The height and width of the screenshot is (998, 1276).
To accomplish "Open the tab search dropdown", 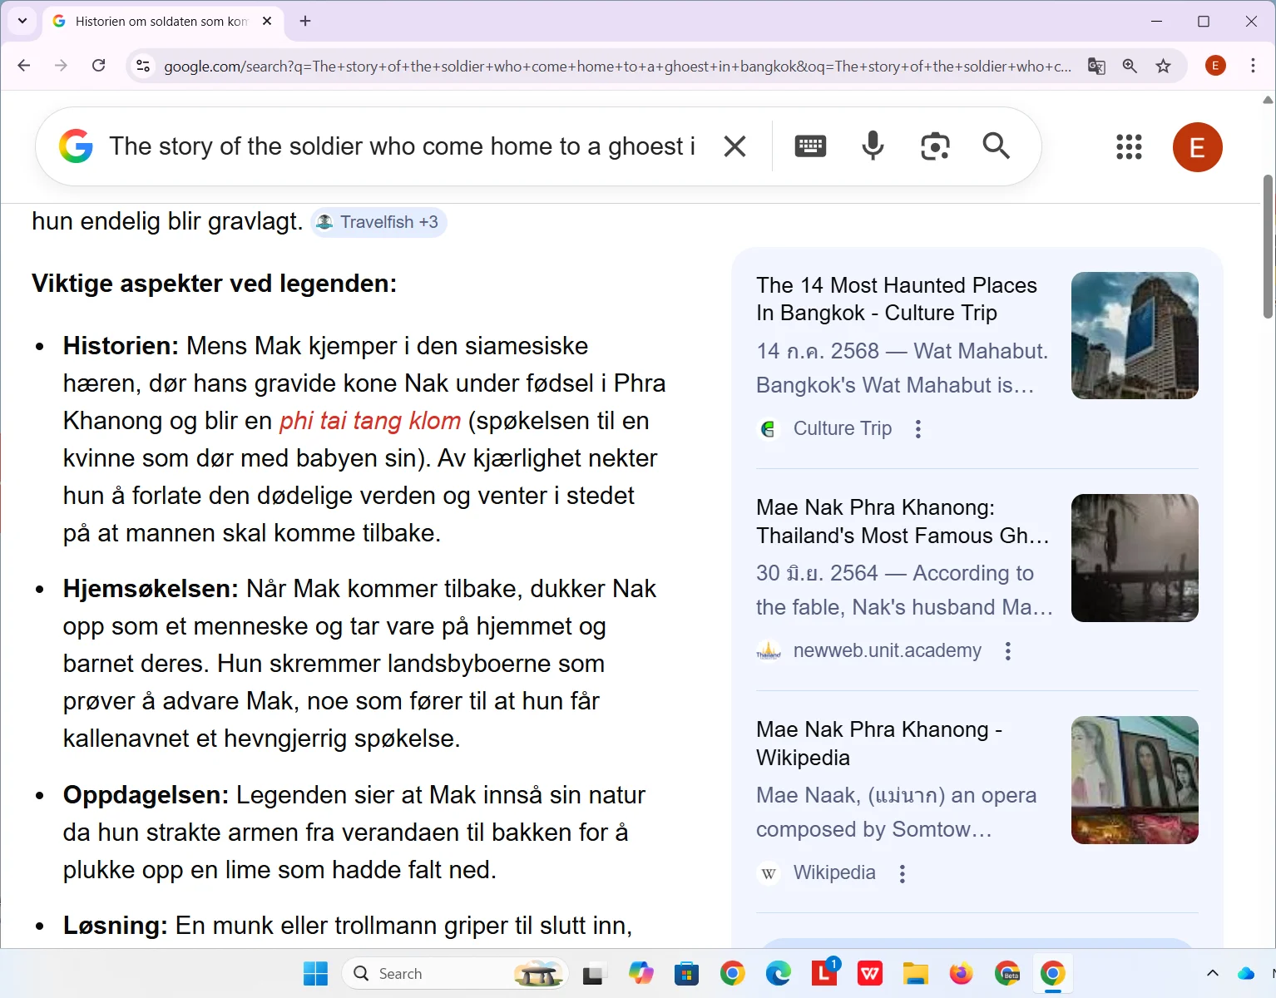I will [x=22, y=22].
